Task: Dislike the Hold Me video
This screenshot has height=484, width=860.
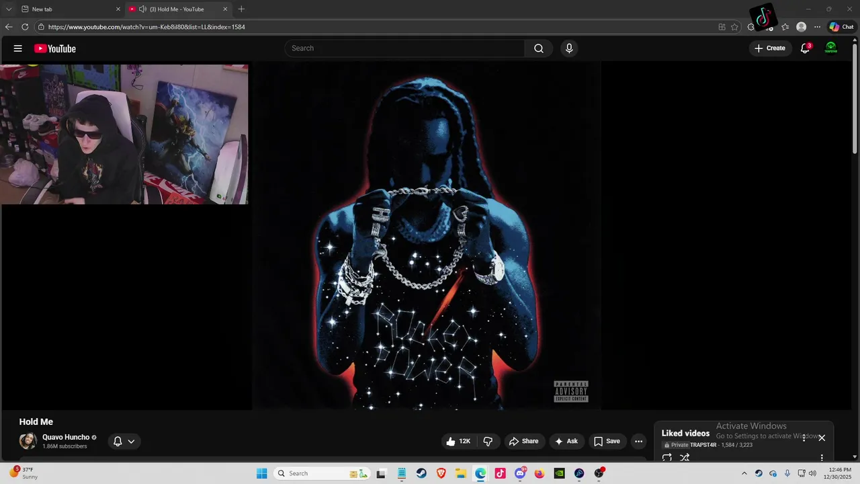Action: (488, 441)
